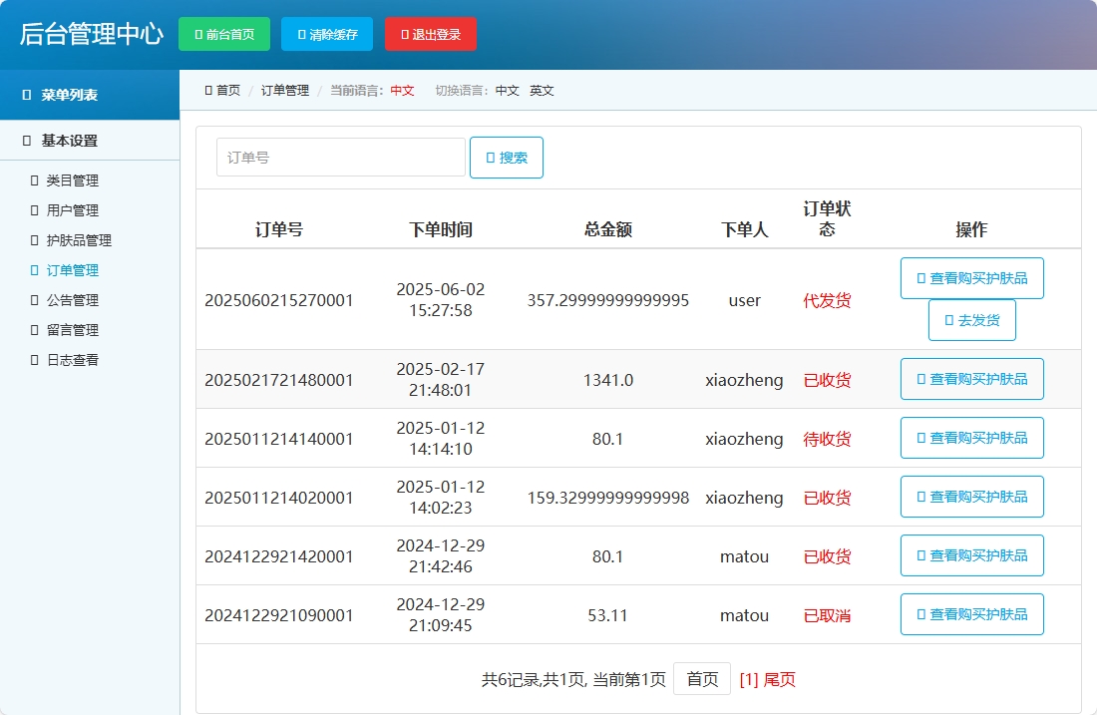The height and width of the screenshot is (715, 1097).
Task: Open 用户管理 in sidebar
Action: pyautogui.click(x=72, y=210)
